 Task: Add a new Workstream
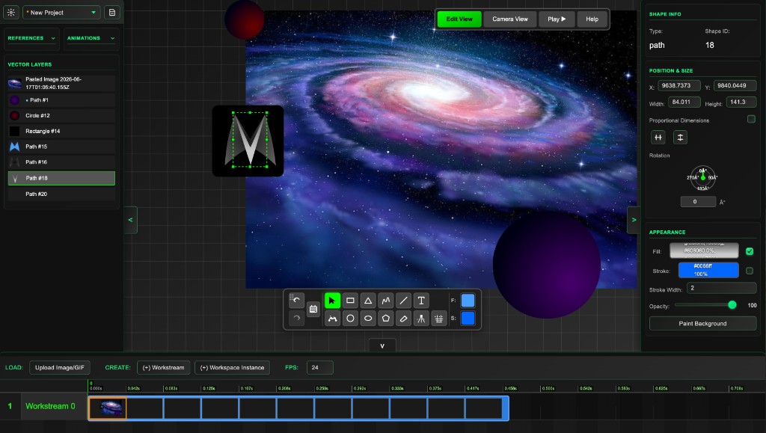[164, 368]
